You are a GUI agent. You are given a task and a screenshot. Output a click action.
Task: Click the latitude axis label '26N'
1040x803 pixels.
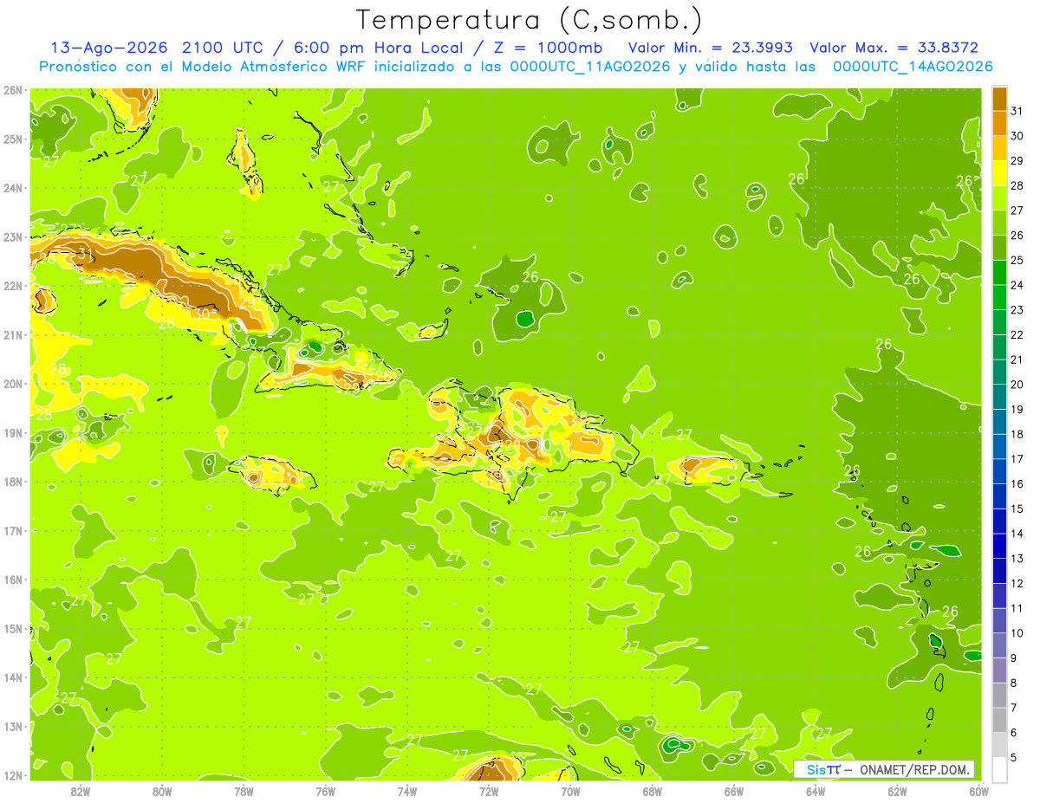tap(12, 90)
